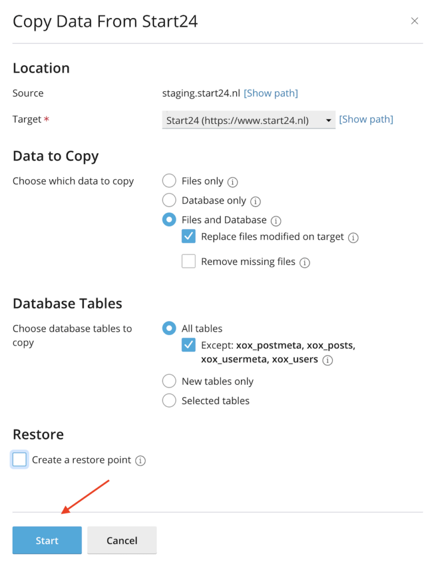Choose the Selected tables option
Screen dimensions: 432x566
pyautogui.click(x=169, y=400)
